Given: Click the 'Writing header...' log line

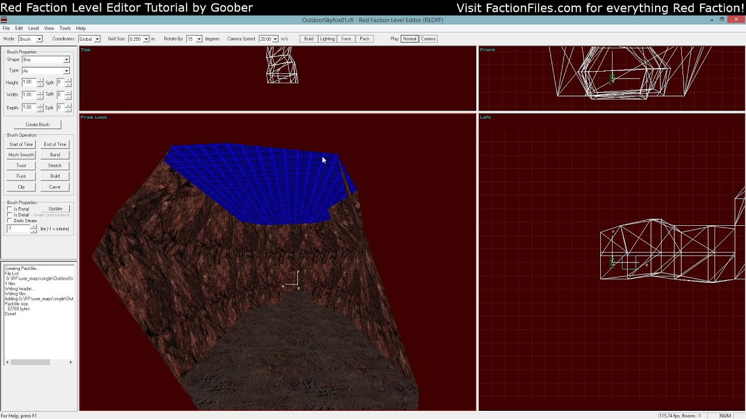Looking at the screenshot, I should click(x=19, y=289).
